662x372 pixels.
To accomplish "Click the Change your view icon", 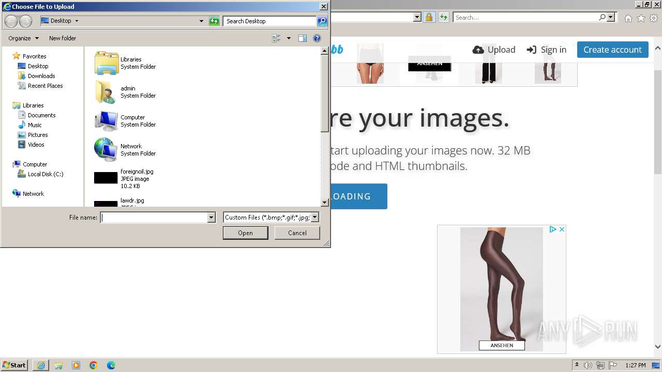I will (x=276, y=38).
